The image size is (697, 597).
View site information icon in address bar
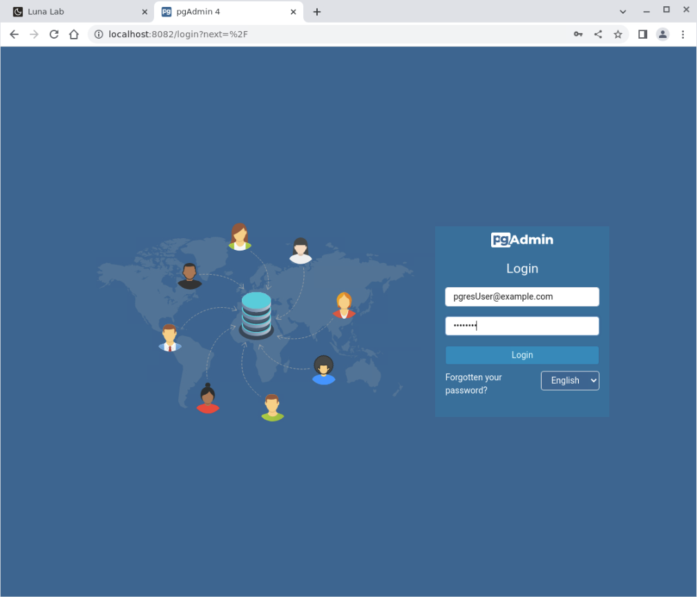[x=99, y=35]
